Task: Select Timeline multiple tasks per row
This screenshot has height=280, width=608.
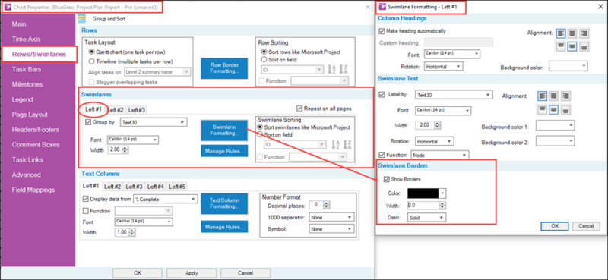Action: [91, 61]
